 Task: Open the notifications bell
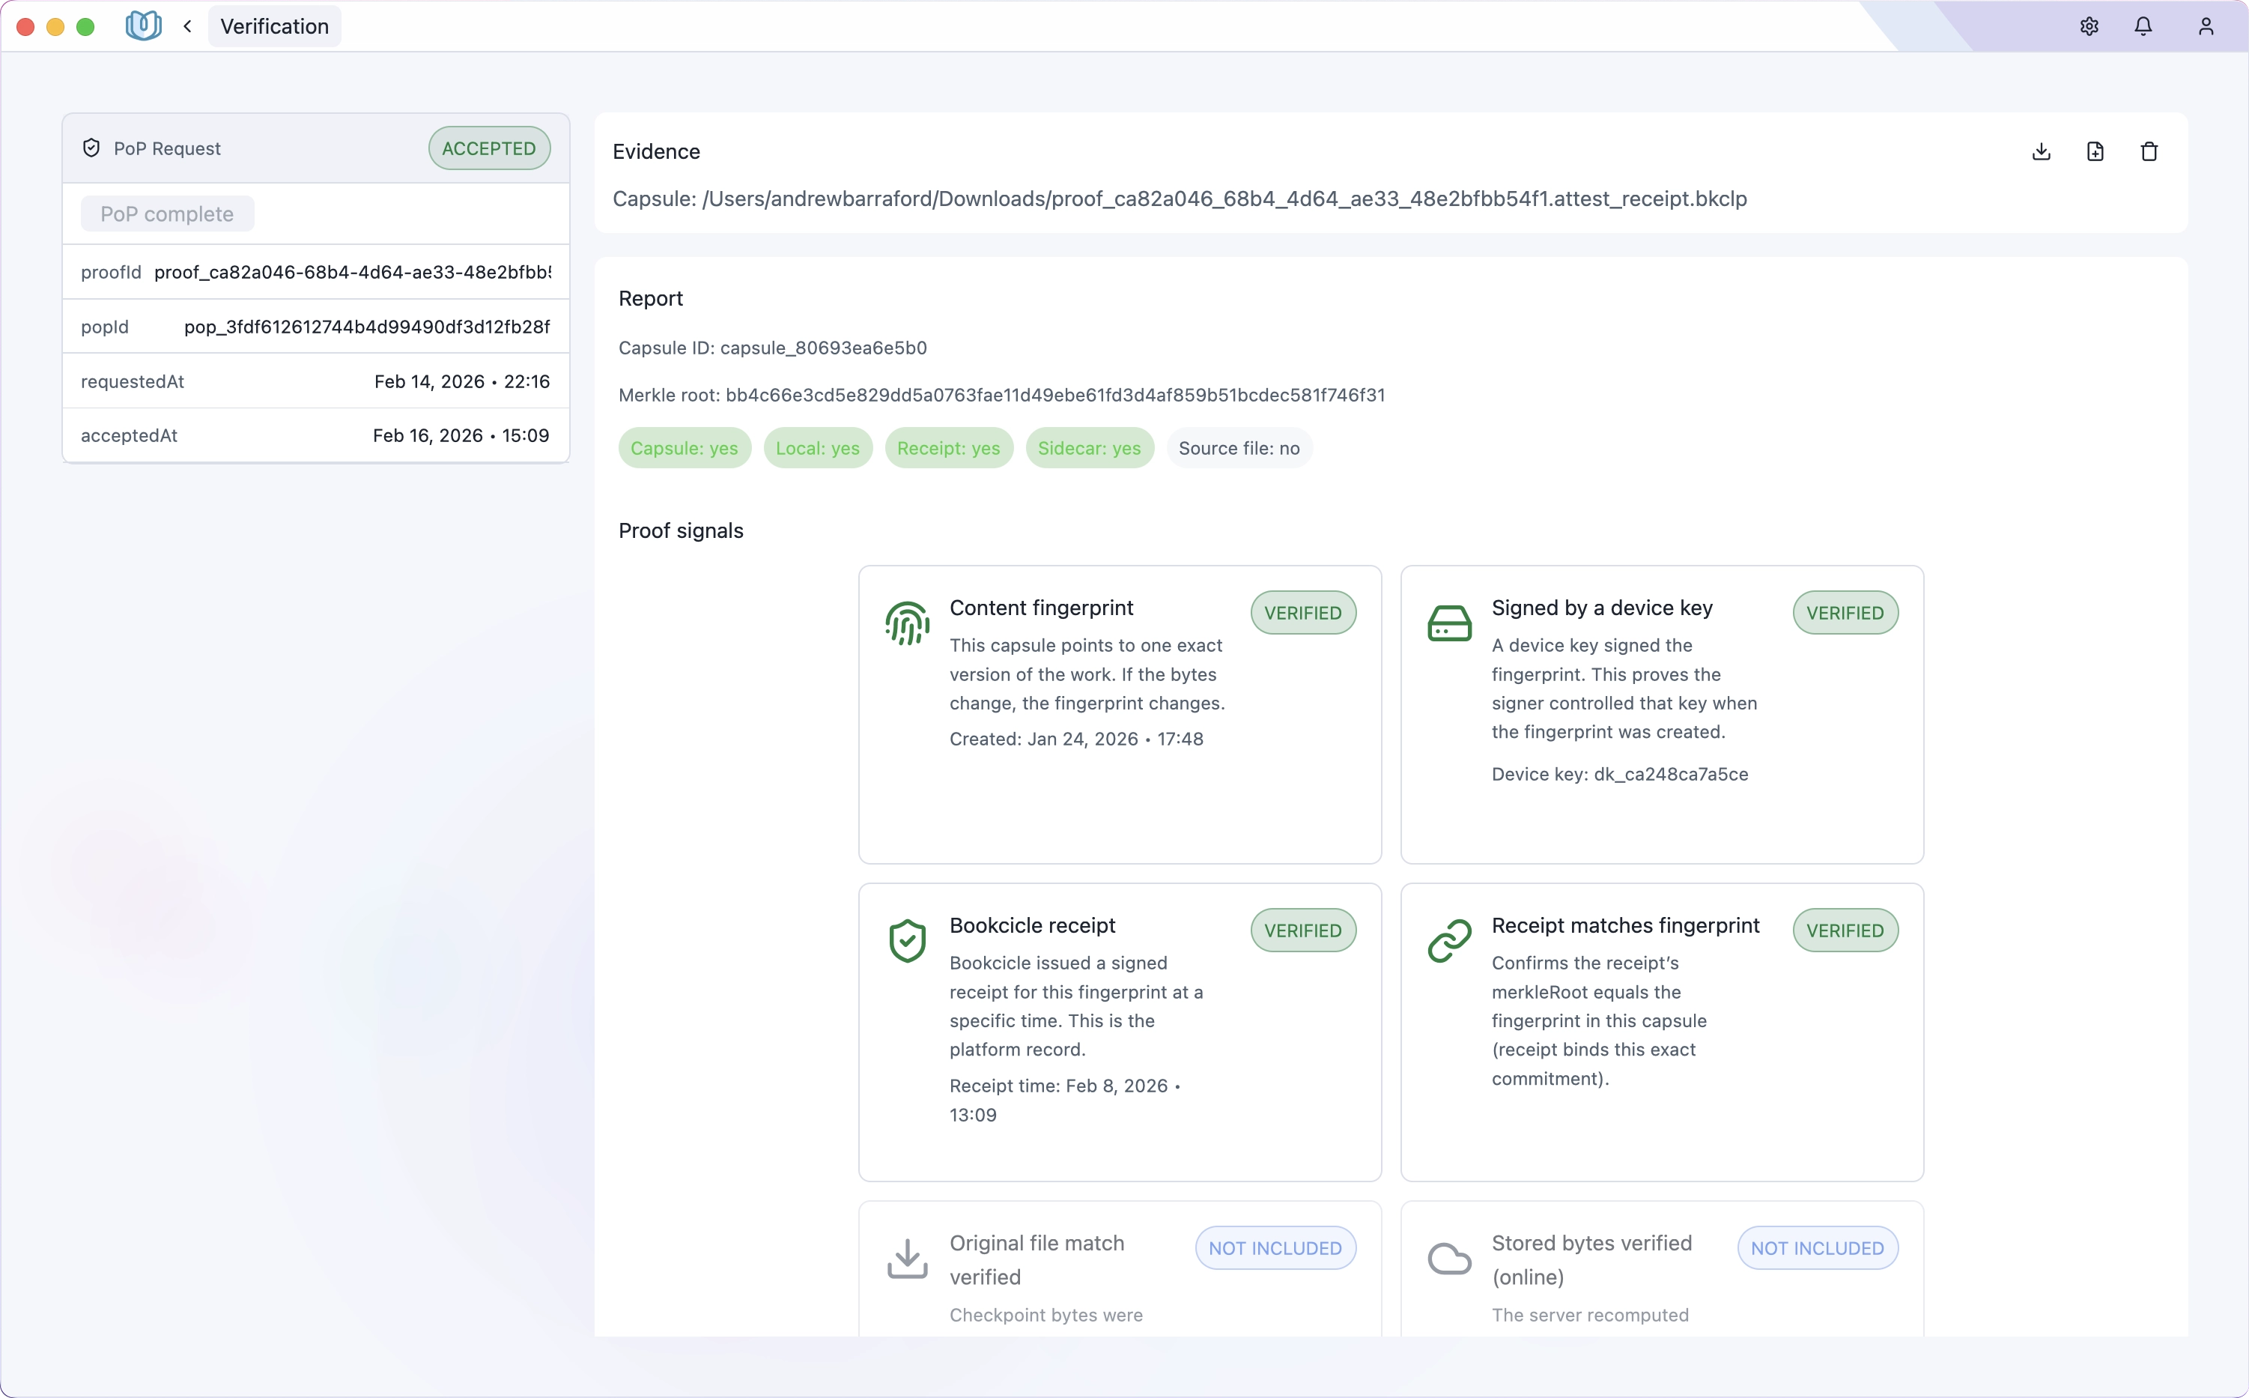click(2143, 27)
